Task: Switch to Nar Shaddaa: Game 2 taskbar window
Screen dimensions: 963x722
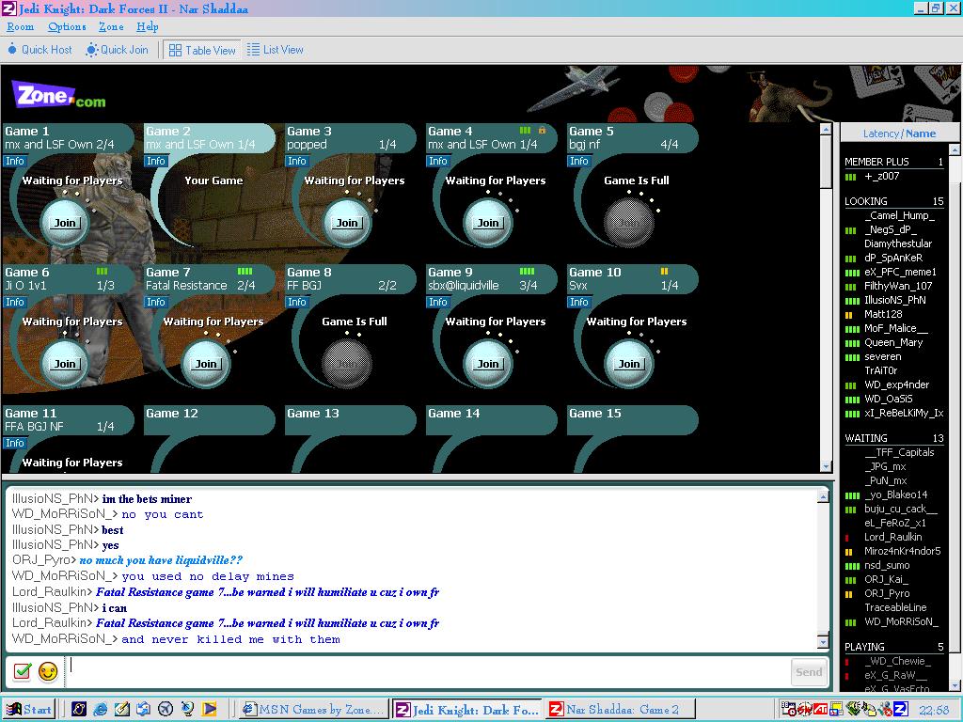Action: pyautogui.click(x=621, y=709)
